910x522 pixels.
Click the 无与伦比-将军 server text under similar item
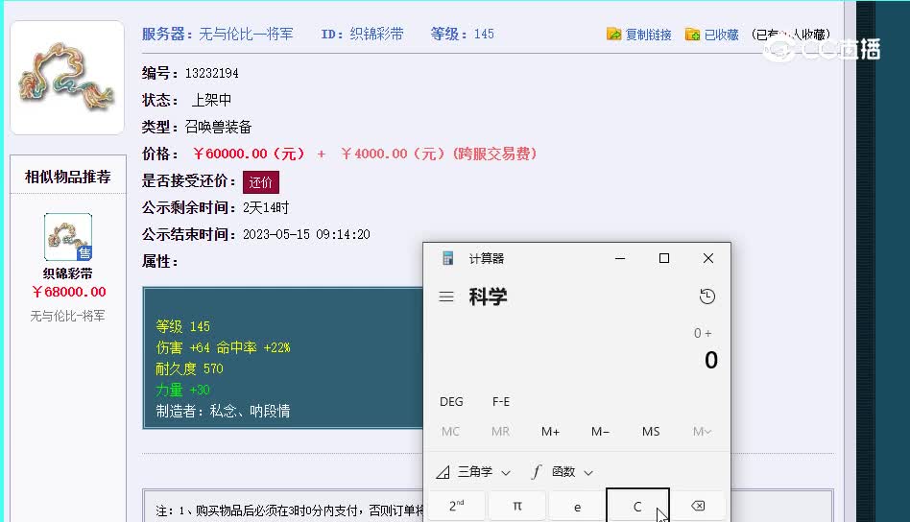click(67, 316)
